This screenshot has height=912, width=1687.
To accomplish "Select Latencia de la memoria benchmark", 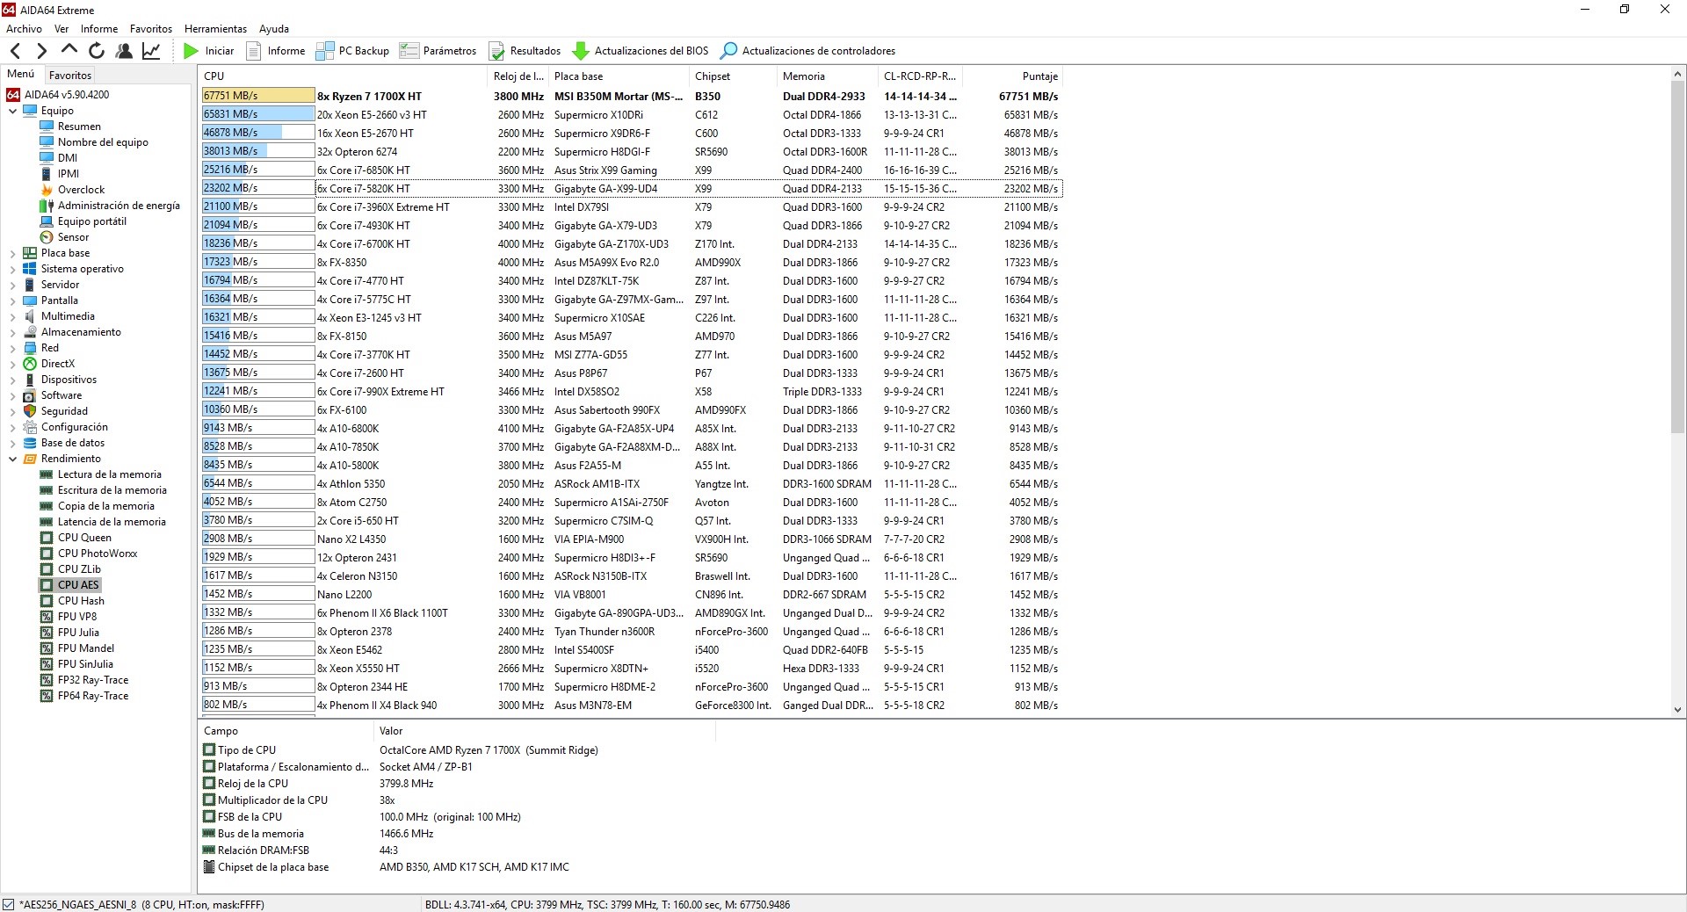I will coord(112,522).
